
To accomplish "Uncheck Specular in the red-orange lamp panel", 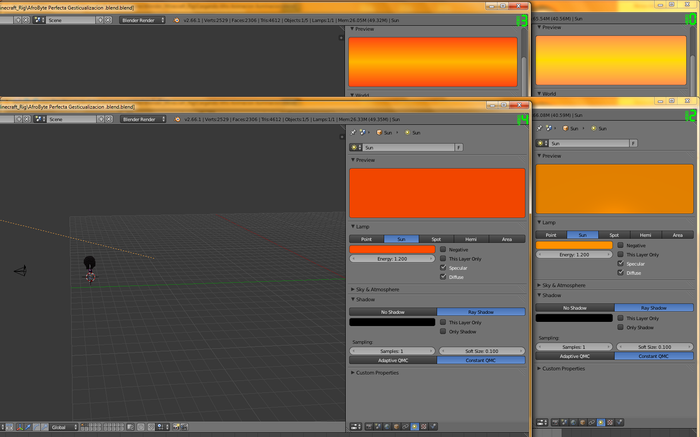I will tap(443, 268).
